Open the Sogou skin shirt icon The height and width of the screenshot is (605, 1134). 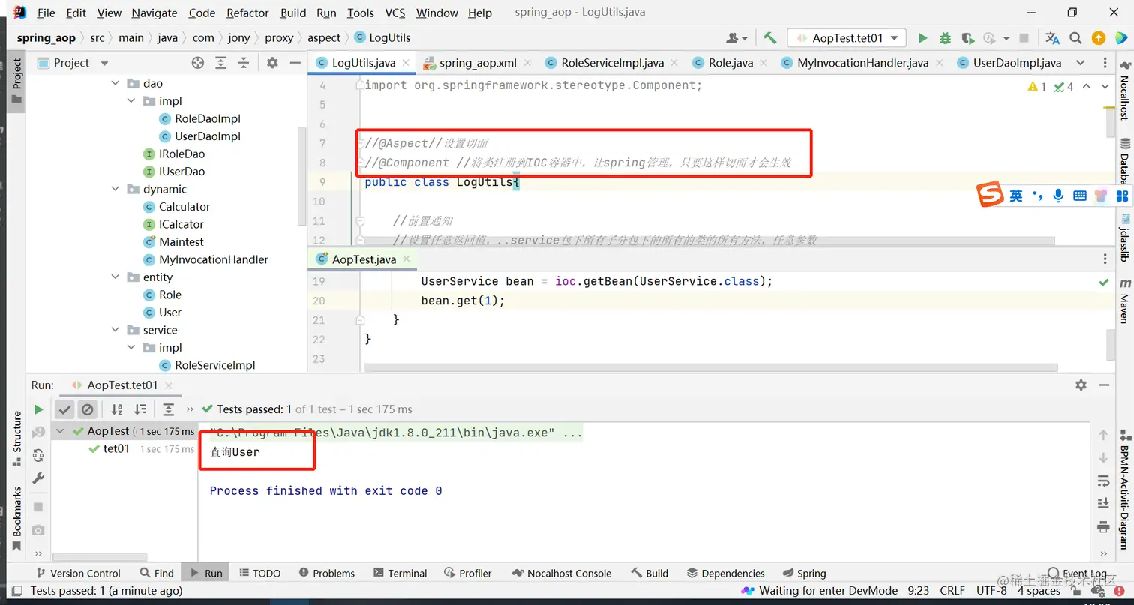click(1101, 196)
